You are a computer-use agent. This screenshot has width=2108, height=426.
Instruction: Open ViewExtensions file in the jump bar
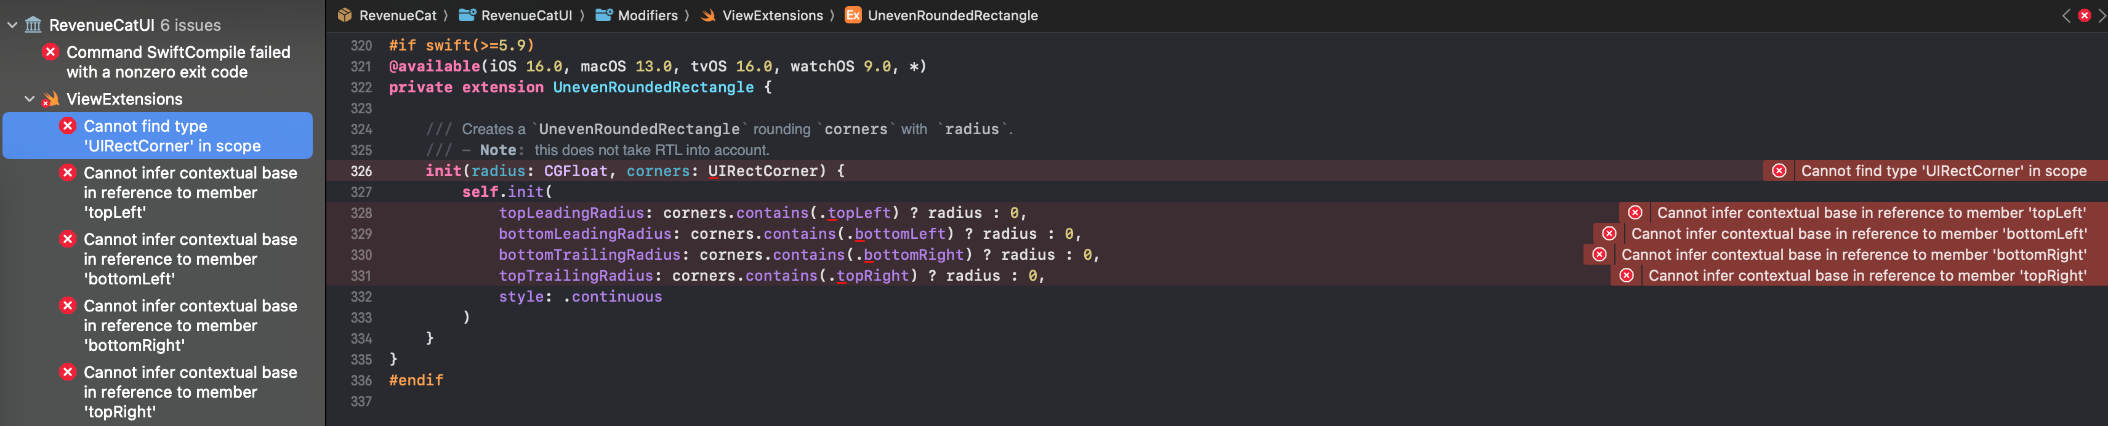point(773,15)
